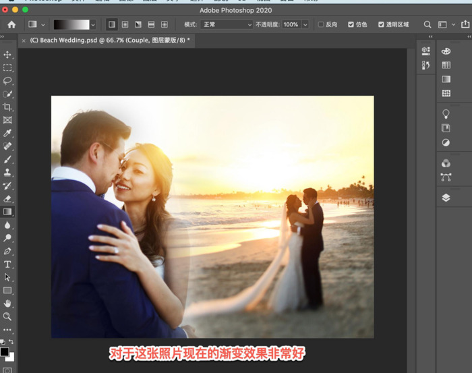Image resolution: width=472 pixels, height=373 pixels.
Task: Open the 不透明度 opacity slider arrow
Action: 305,25
